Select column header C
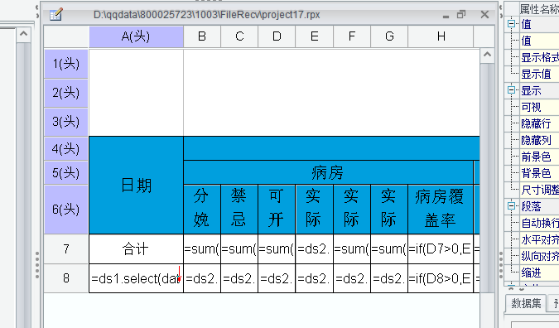 tap(239, 36)
